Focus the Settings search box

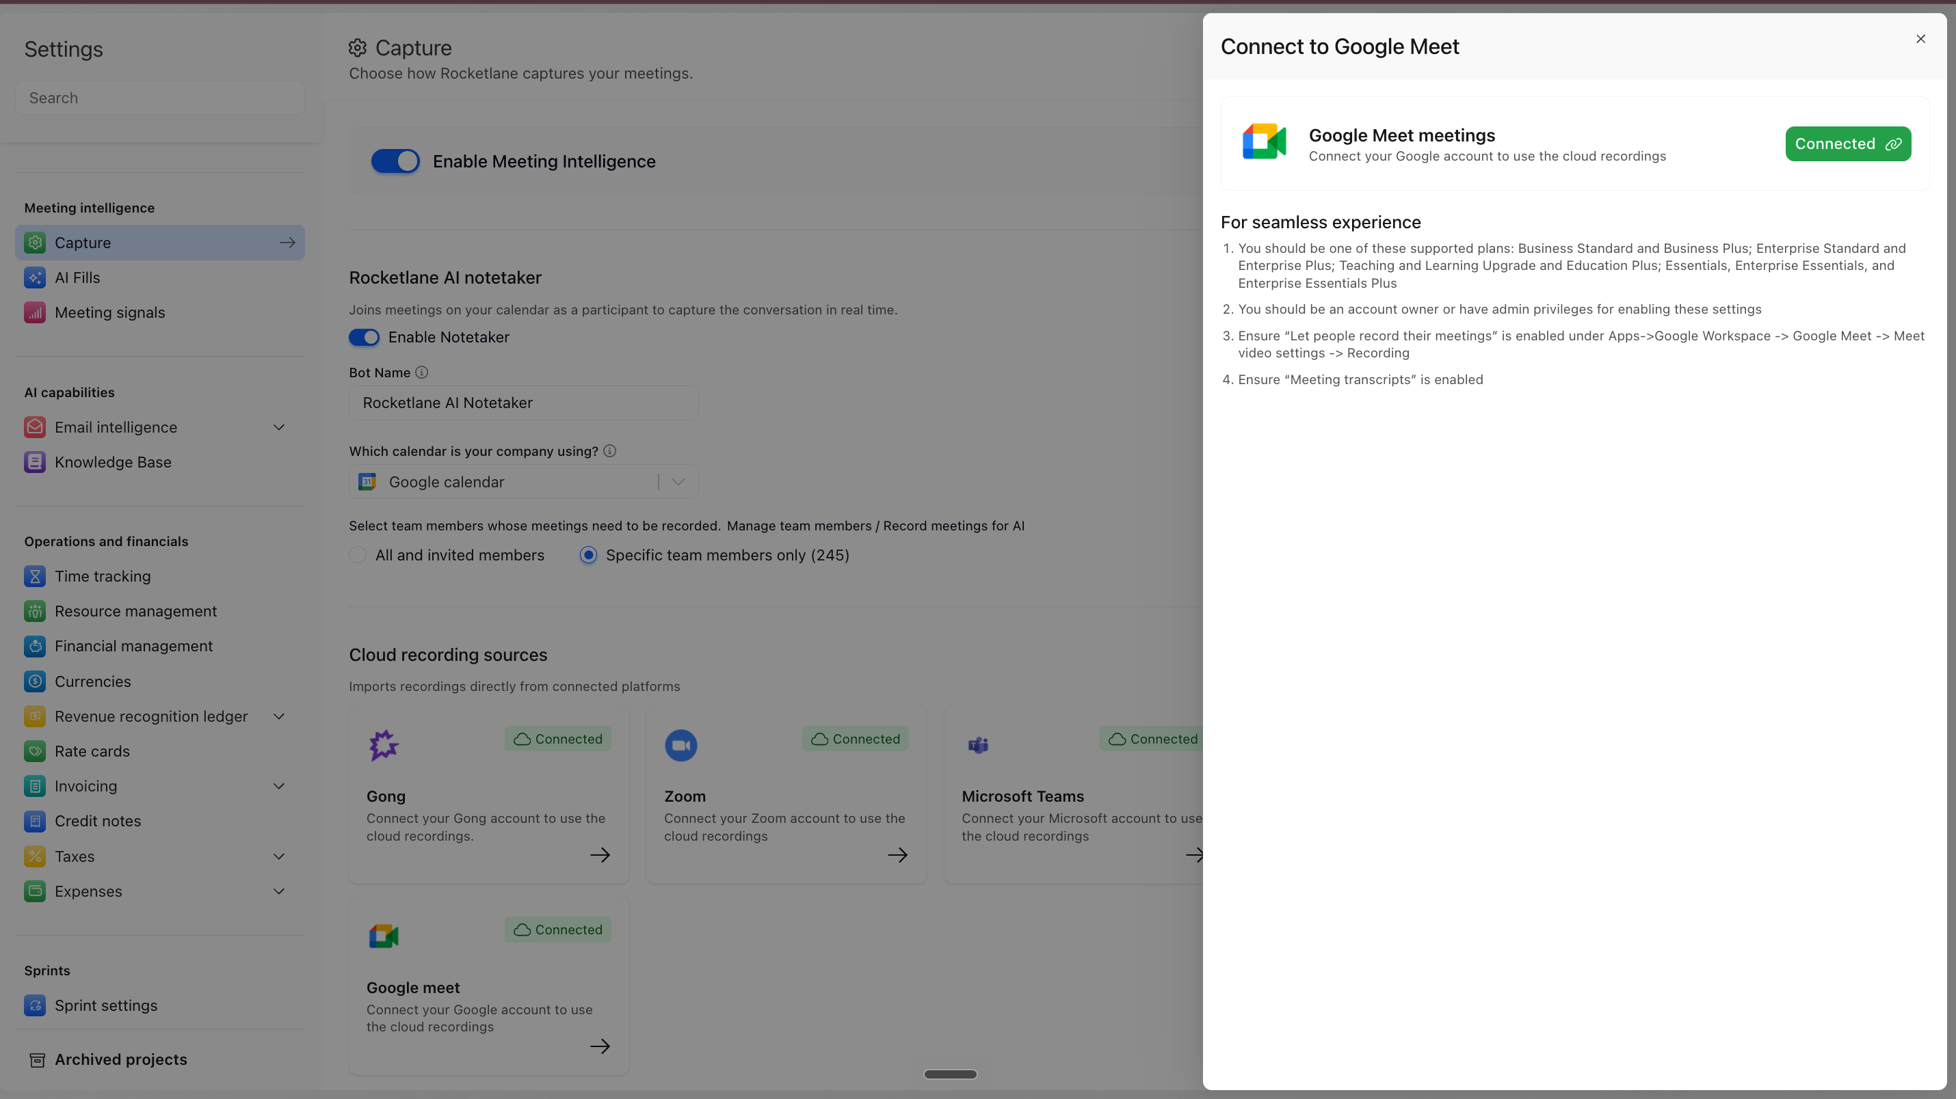coord(159,98)
